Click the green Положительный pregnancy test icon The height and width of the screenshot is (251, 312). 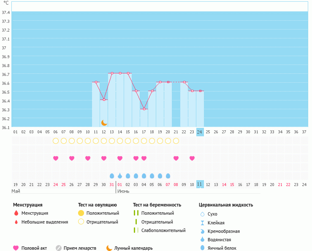pos(136,213)
